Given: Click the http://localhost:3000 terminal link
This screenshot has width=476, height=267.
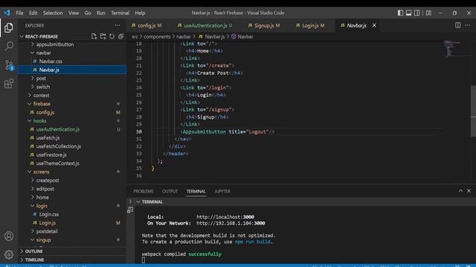Looking at the screenshot, I should pyautogui.click(x=225, y=217).
